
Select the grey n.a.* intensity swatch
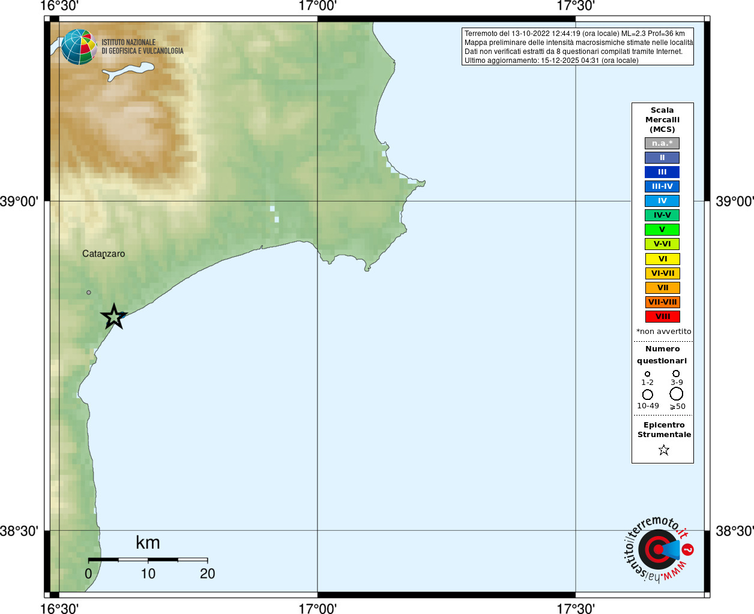click(x=662, y=143)
